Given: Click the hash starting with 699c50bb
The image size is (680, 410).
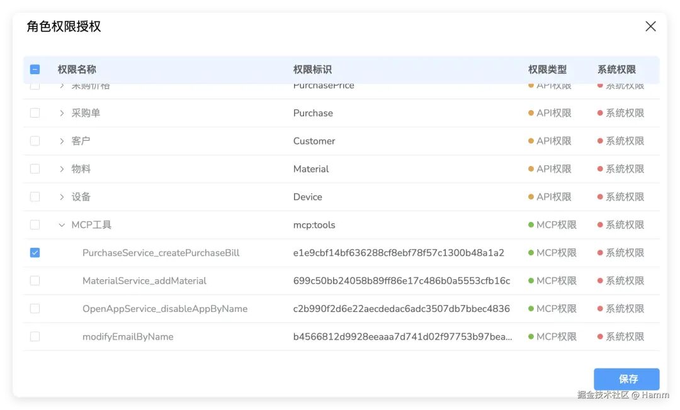Looking at the screenshot, I should [402, 281].
